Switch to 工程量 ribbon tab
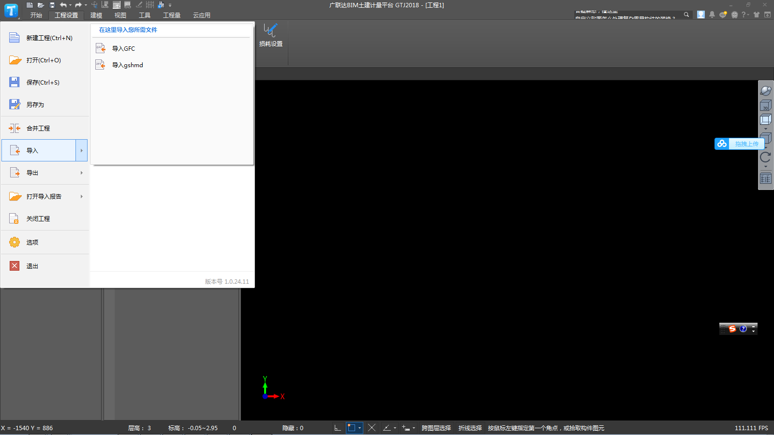 [x=172, y=15]
